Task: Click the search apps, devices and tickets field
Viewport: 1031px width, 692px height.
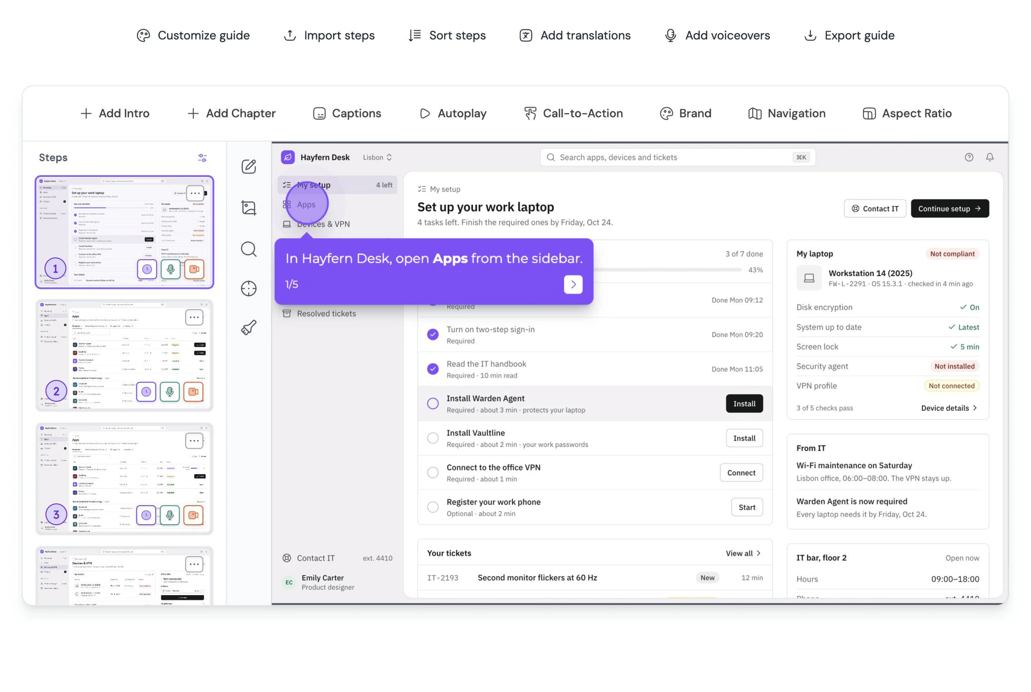Action: (x=677, y=157)
